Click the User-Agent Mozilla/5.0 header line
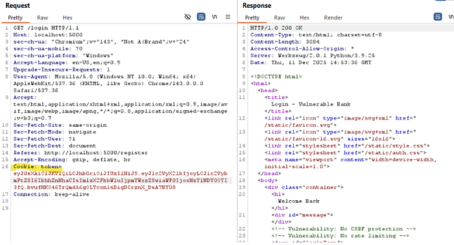454x245 pixels. point(104,77)
